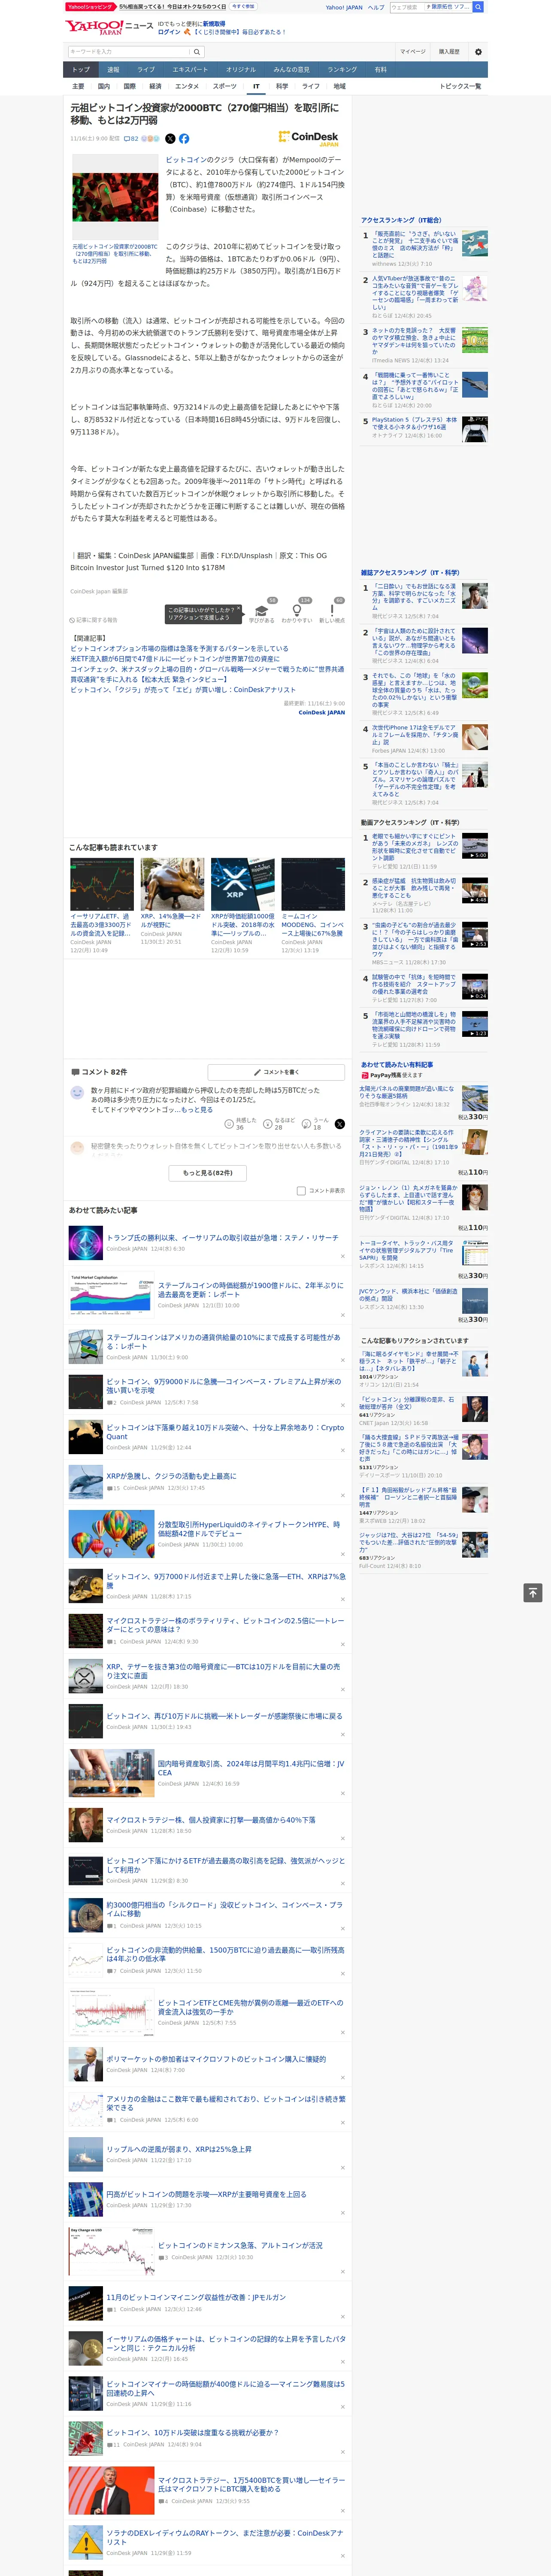Open ステーブルコインの時価総額 article link

pos(250,1290)
